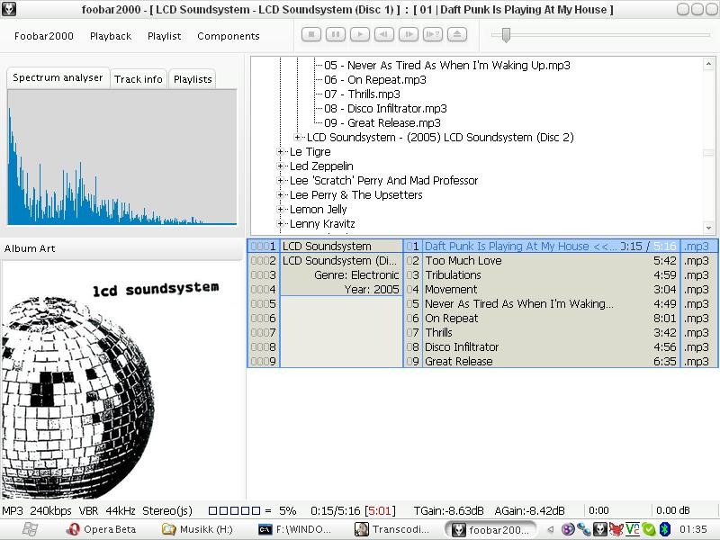Switch to the Track info tab
The width and height of the screenshot is (720, 540).
coord(139,79)
